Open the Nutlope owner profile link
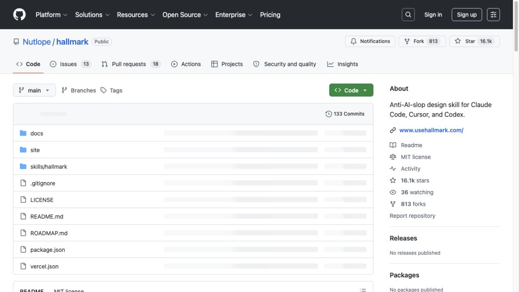Viewport: 519px width, 292px height. click(37, 42)
